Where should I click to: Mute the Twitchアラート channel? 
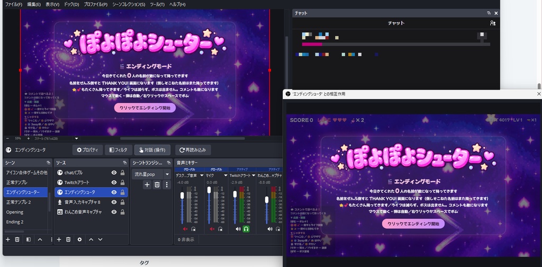pyautogui.click(x=238, y=229)
